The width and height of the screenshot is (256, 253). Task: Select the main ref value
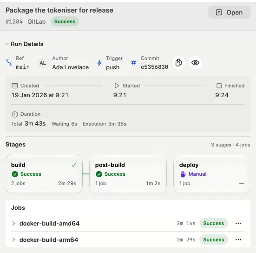click(x=23, y=67)
